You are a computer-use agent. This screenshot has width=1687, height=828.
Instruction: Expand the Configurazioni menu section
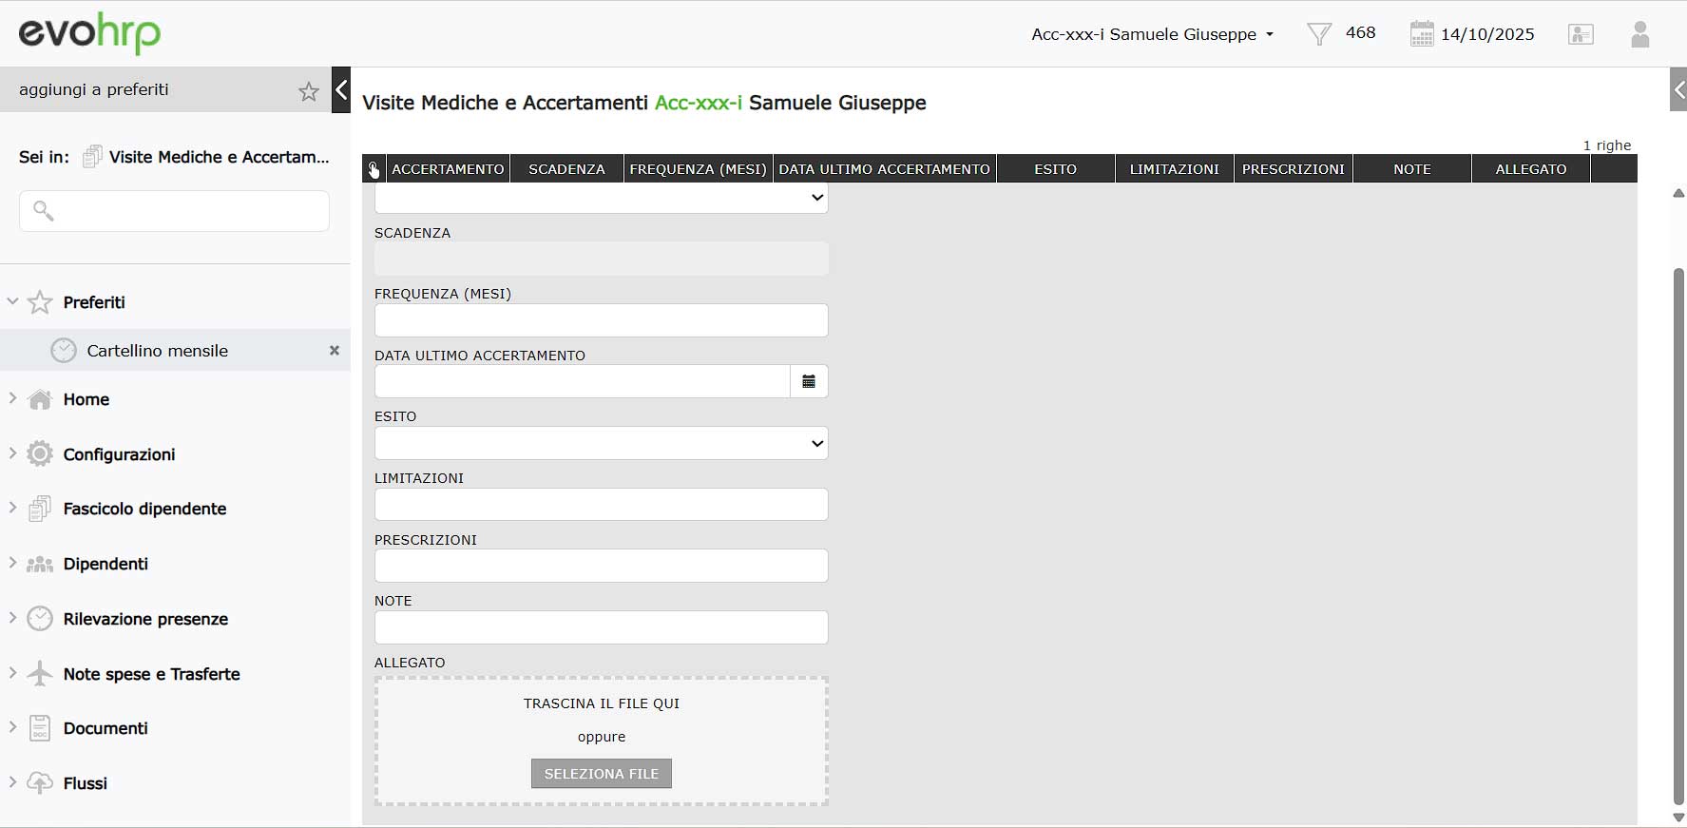click(119, 454)
